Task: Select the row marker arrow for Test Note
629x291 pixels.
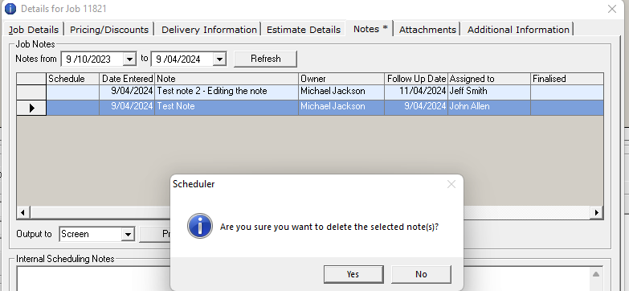Action: 31,108
